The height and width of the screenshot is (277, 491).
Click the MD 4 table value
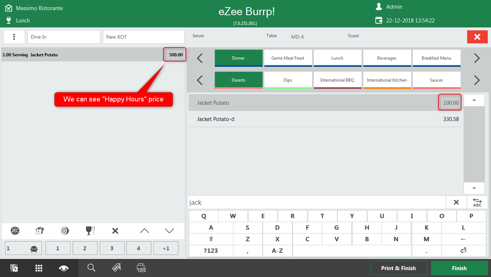(x=297, y=37)
